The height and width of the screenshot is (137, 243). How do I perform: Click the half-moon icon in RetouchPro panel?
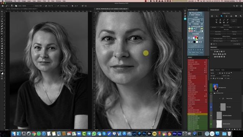pyautogui.click(x=202, y=31)
